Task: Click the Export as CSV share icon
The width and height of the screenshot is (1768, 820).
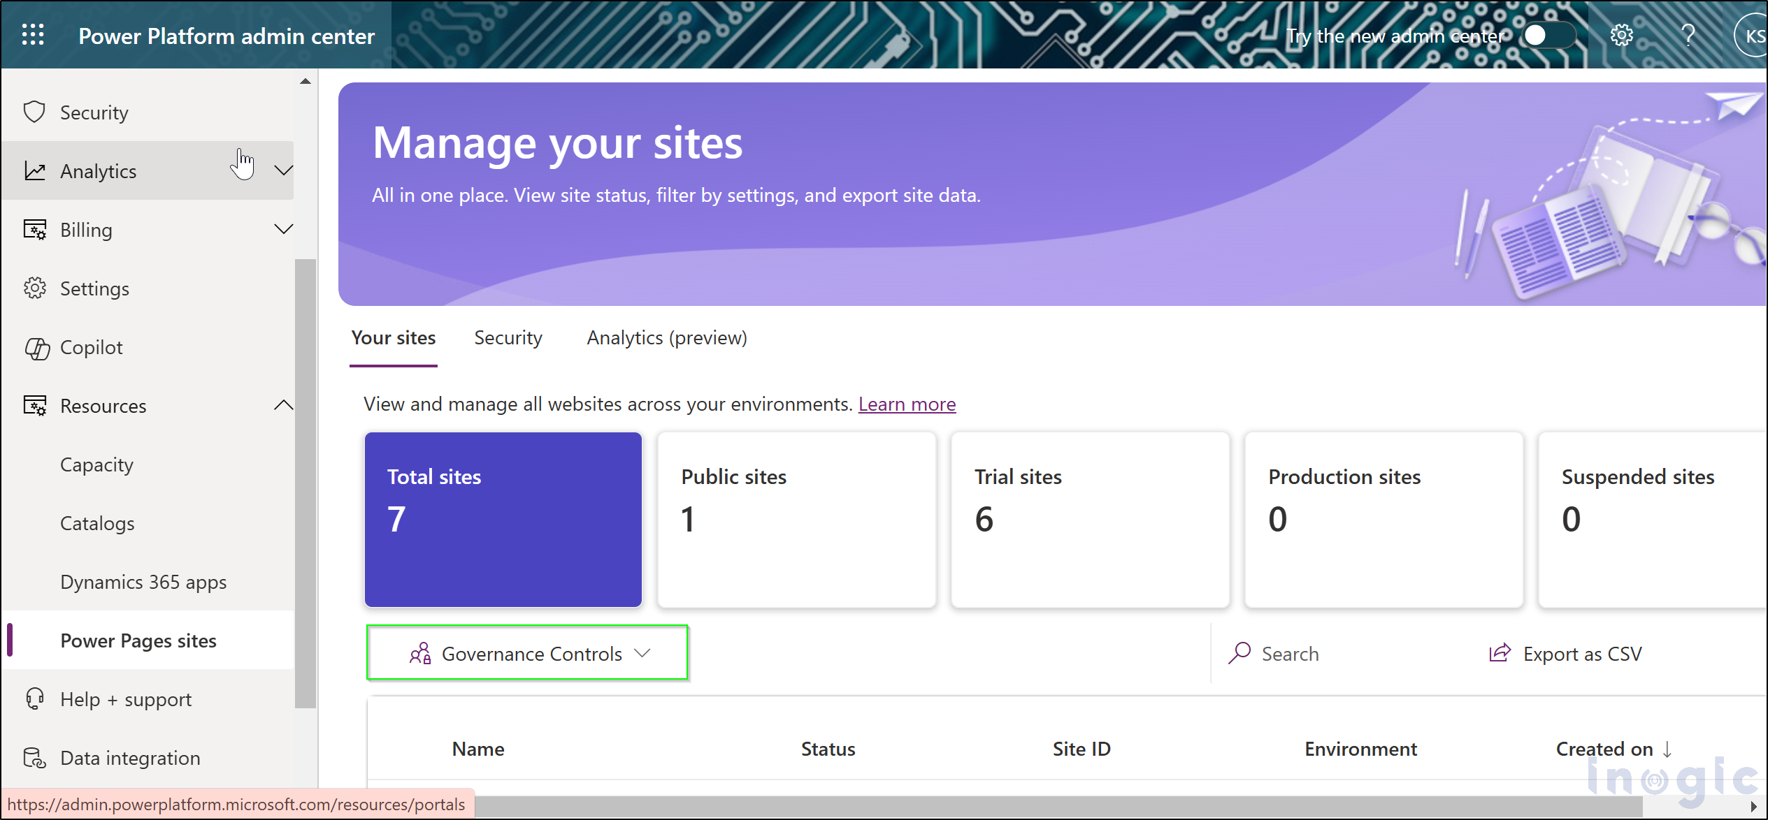Action: point(1500,653)
